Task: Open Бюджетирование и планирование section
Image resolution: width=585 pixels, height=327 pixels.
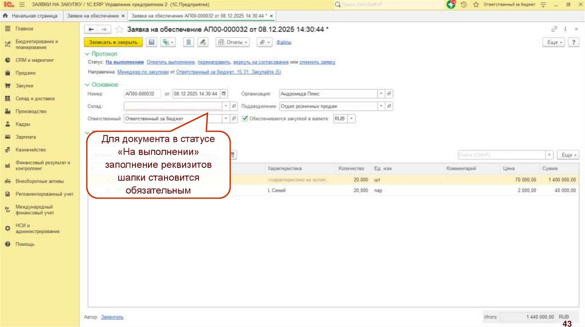Action: [x=37, y=44]
